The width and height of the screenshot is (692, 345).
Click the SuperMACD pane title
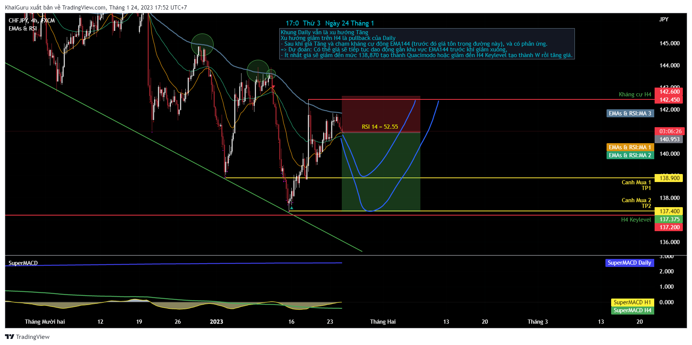(x=23, y=263)
